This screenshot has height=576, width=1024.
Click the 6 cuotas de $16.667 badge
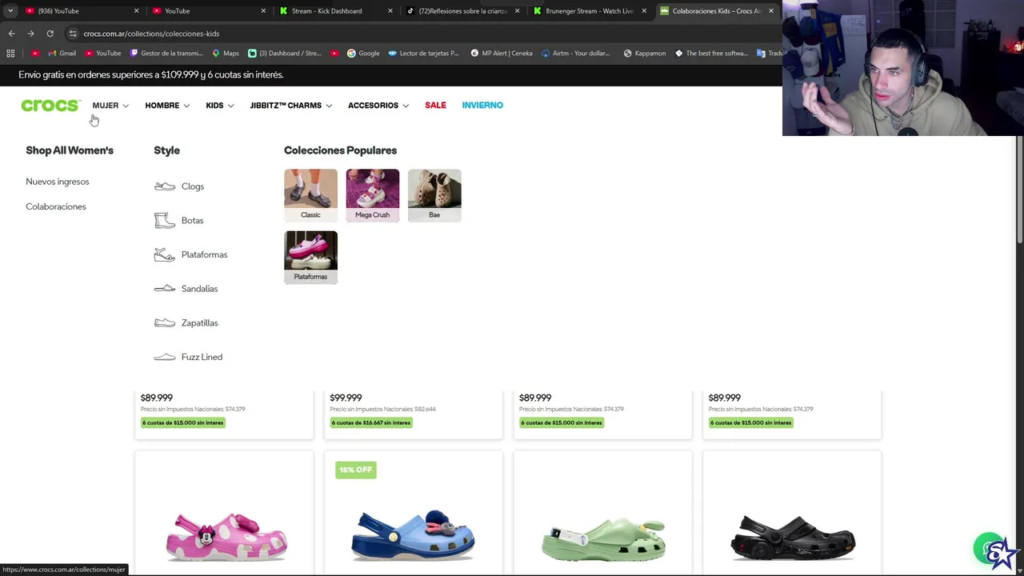pos(371,422)
